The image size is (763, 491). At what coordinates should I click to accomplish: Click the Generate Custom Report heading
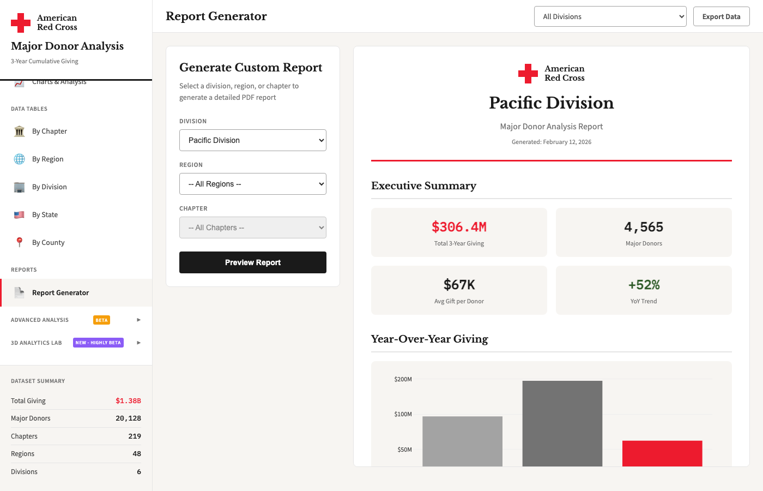(251, 68)
